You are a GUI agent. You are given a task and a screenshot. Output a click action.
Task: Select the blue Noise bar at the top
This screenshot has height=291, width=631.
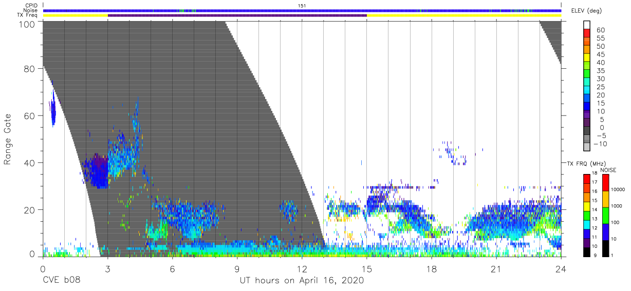coord(302,10)
